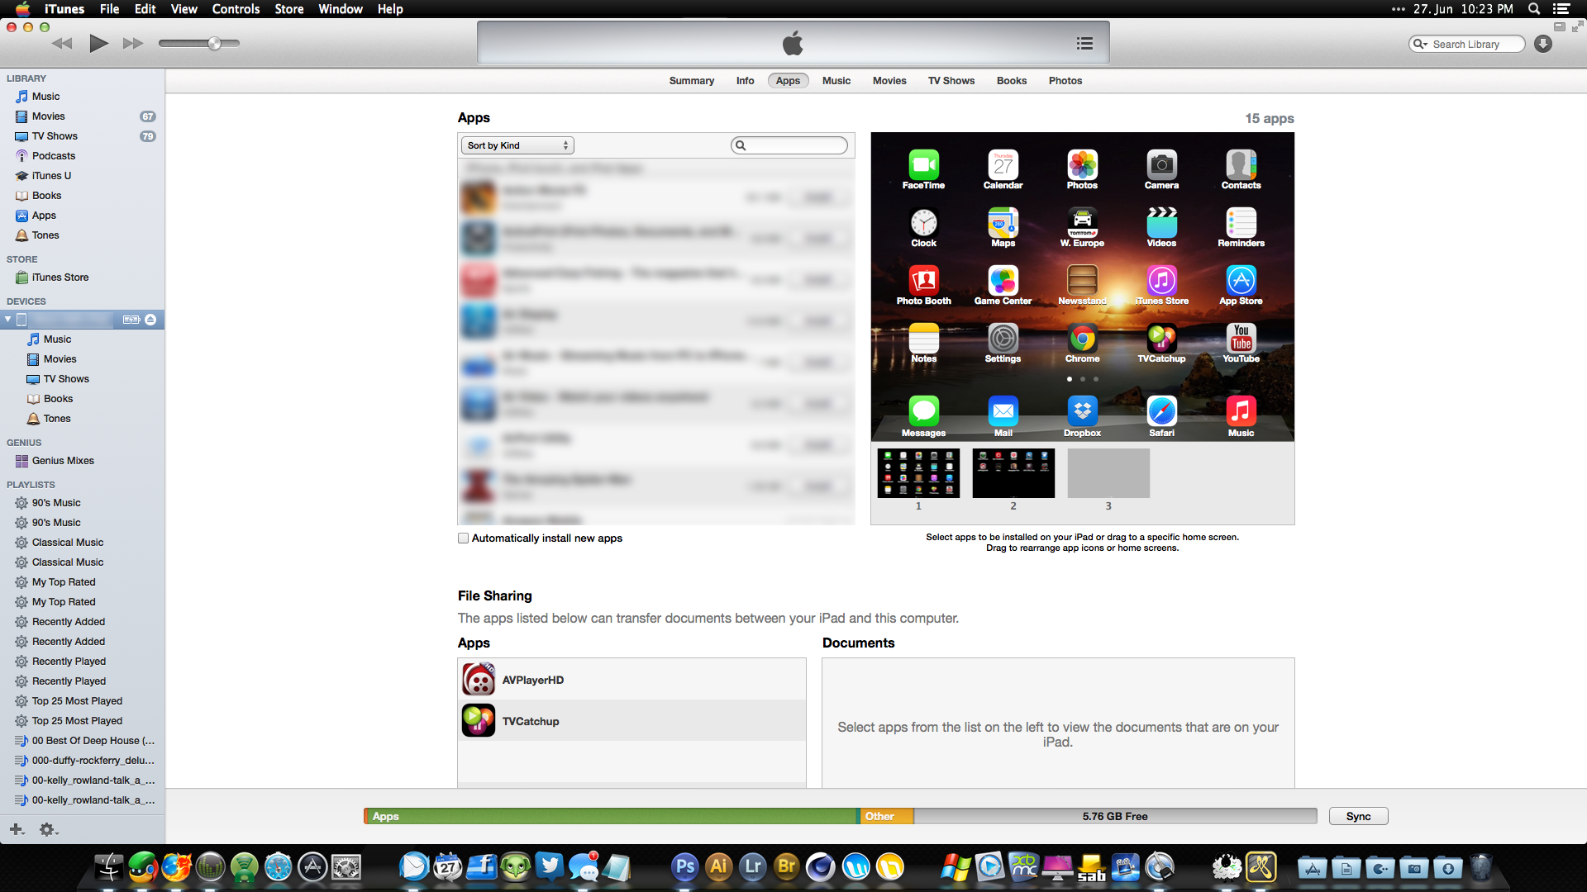Viewport: 1587px width, 892px height.
Task: Open Photoshop from the Dock
Action: click(684, 866)
